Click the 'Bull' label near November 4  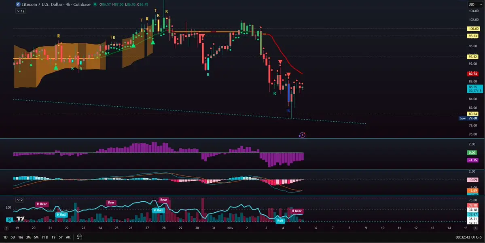click(280, 221)
